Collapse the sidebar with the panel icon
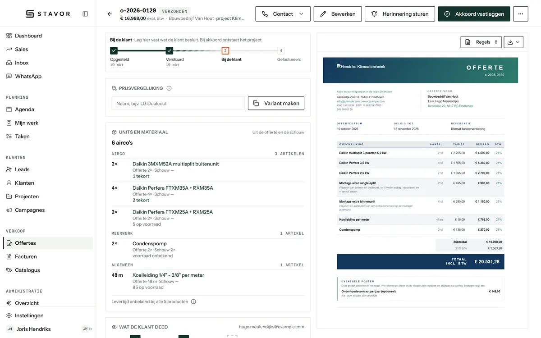 pos(85,14)
